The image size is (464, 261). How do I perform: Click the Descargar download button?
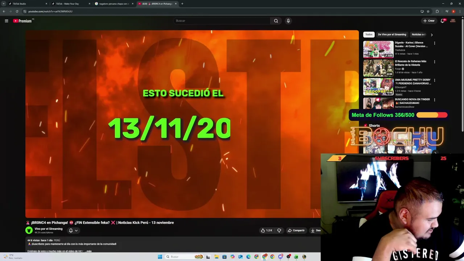click(x=316, y=230)
